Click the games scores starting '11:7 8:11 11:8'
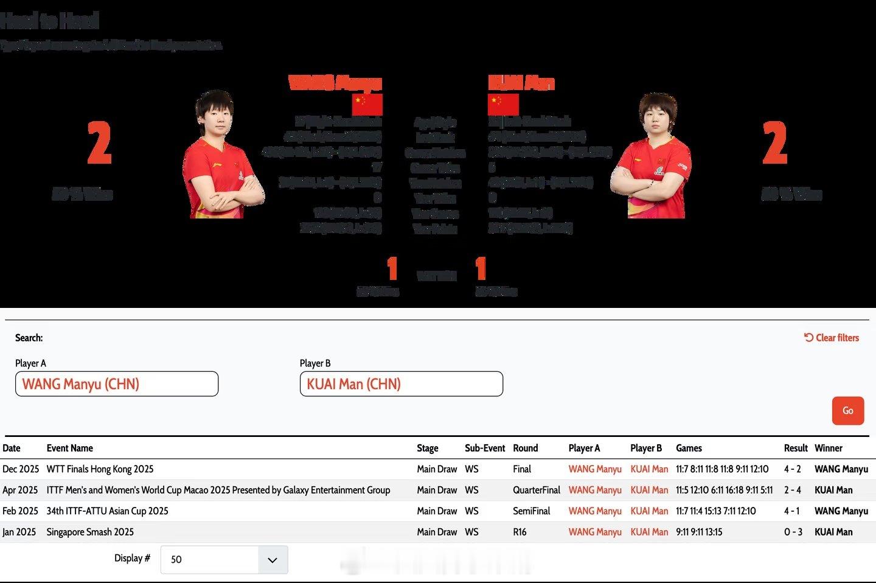 tap(722, 469)
